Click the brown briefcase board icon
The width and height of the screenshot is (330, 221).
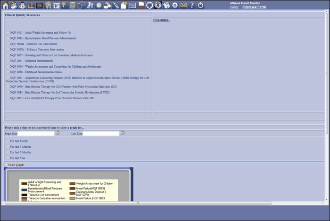click(39, 5)
